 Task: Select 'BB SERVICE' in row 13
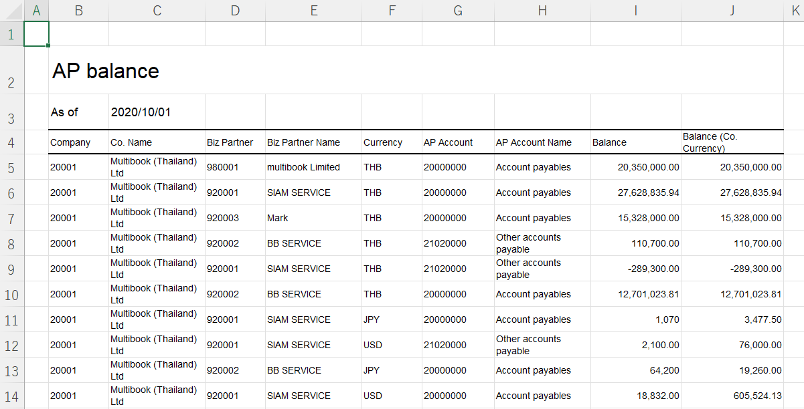click(313, 370)
